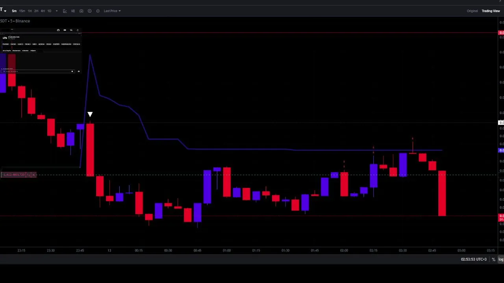Expand more timeframe options dropdown arrow
The image size is (504, 283).
[x=57, y=11]
